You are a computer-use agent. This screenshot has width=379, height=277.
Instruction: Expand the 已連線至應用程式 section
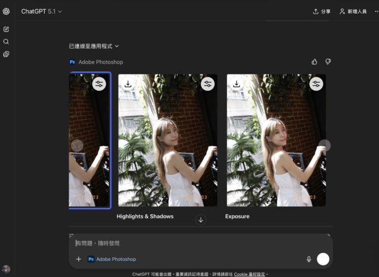pos(94,47)
